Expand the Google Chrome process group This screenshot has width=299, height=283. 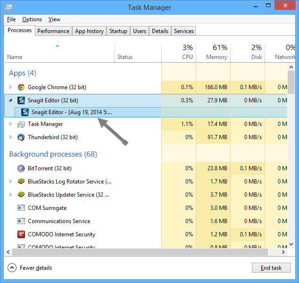point(10,87)
